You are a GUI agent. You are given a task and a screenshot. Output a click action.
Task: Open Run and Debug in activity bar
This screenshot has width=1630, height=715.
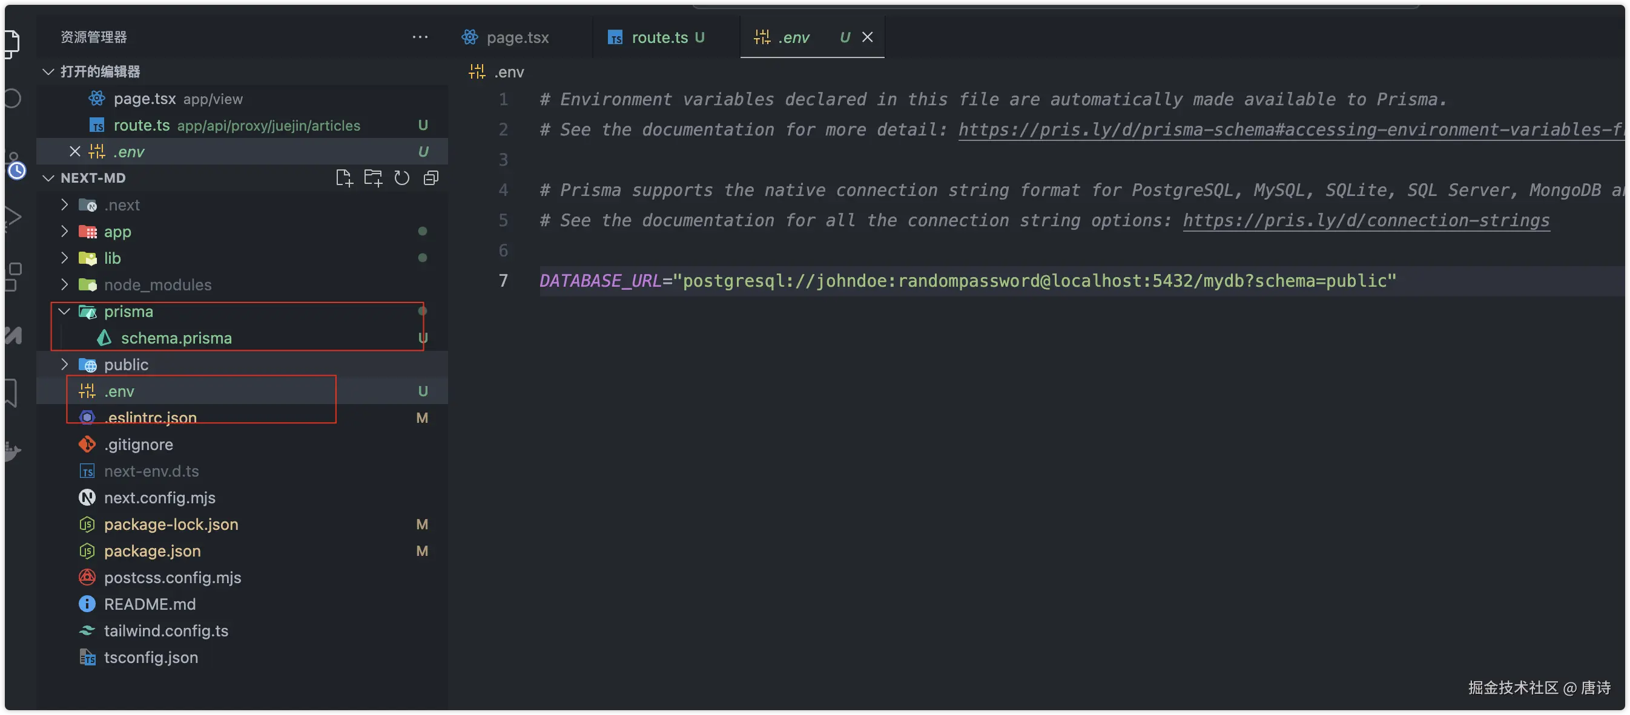[13, 218]
